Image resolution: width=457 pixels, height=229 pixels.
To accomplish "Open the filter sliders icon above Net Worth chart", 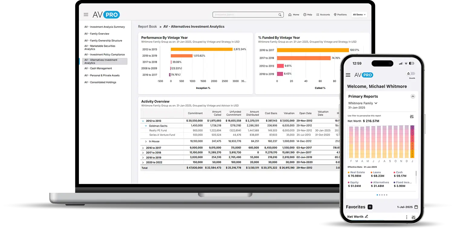I will (x=411, y=117).
